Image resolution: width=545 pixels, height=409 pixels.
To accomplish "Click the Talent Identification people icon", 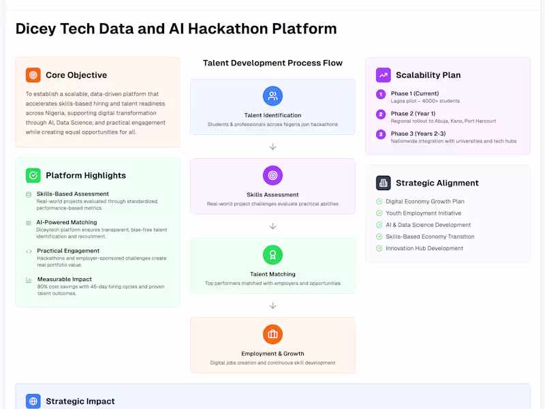I will [272, 95].
